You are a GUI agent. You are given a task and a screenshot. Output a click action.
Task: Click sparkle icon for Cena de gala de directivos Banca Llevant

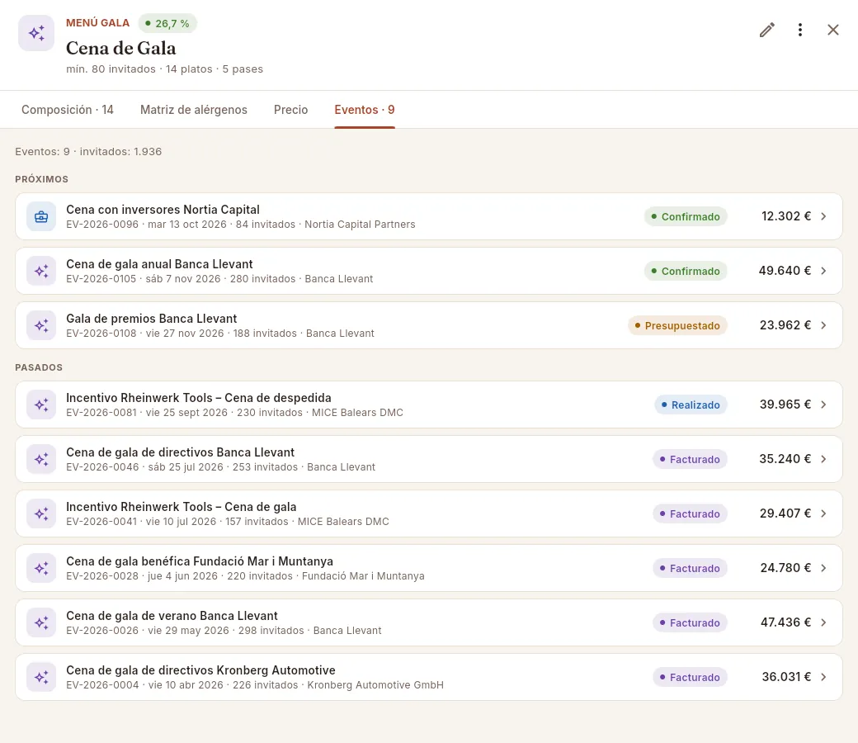click(41, 459)
